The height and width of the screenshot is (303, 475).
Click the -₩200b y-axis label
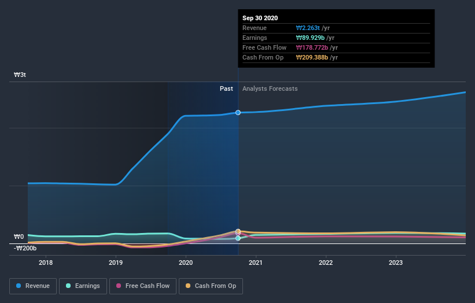tap(25, 248)
